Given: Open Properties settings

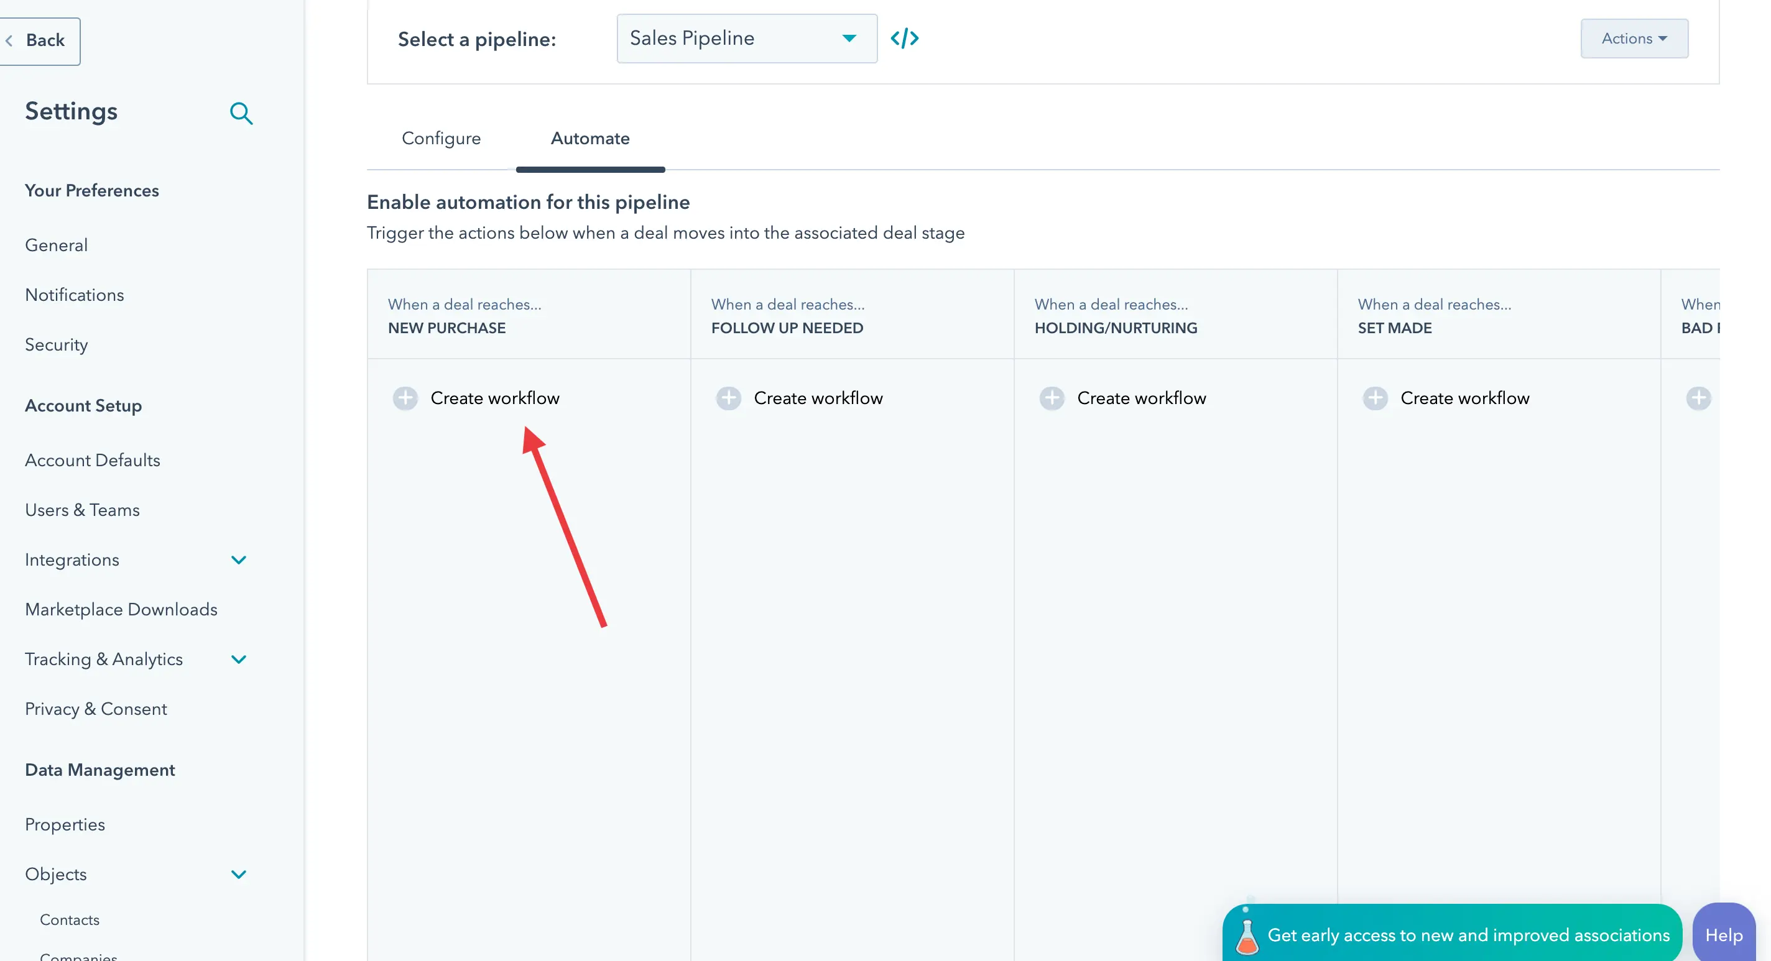Looking at the screenshot, I should pos(65,825).
